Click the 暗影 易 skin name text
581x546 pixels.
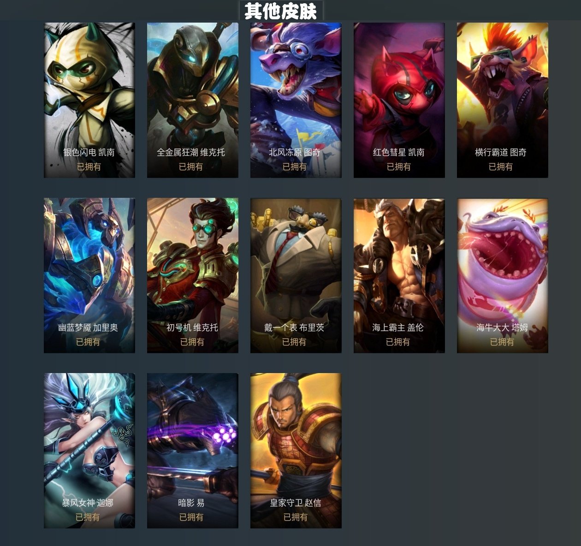pos(191,503)
